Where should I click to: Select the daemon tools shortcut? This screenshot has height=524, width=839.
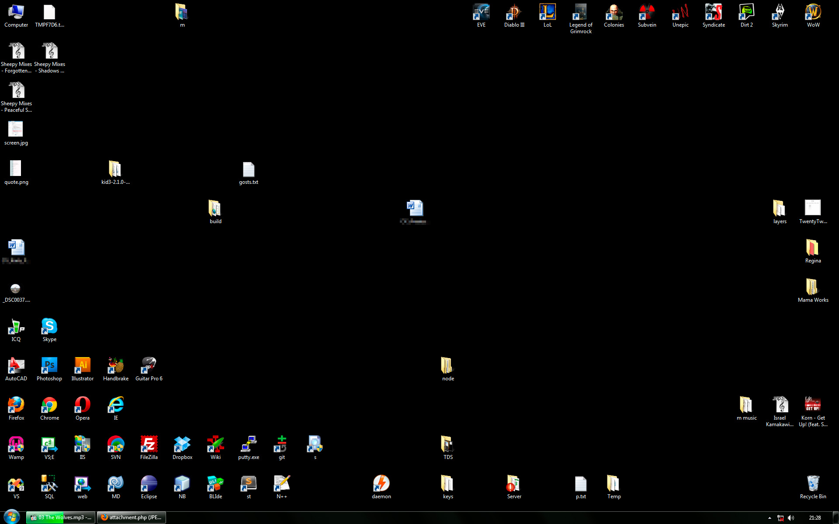(381, 484)
